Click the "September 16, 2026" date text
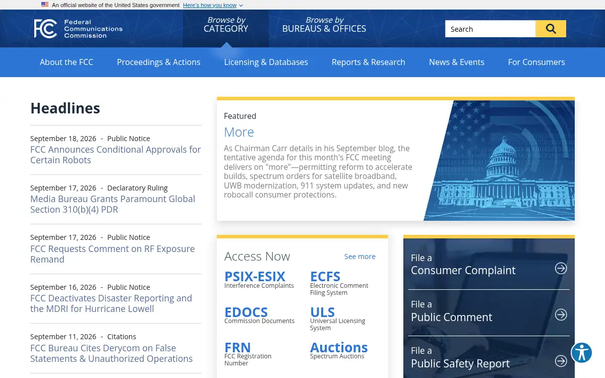The image size is (605, 378). click(63, 287)
